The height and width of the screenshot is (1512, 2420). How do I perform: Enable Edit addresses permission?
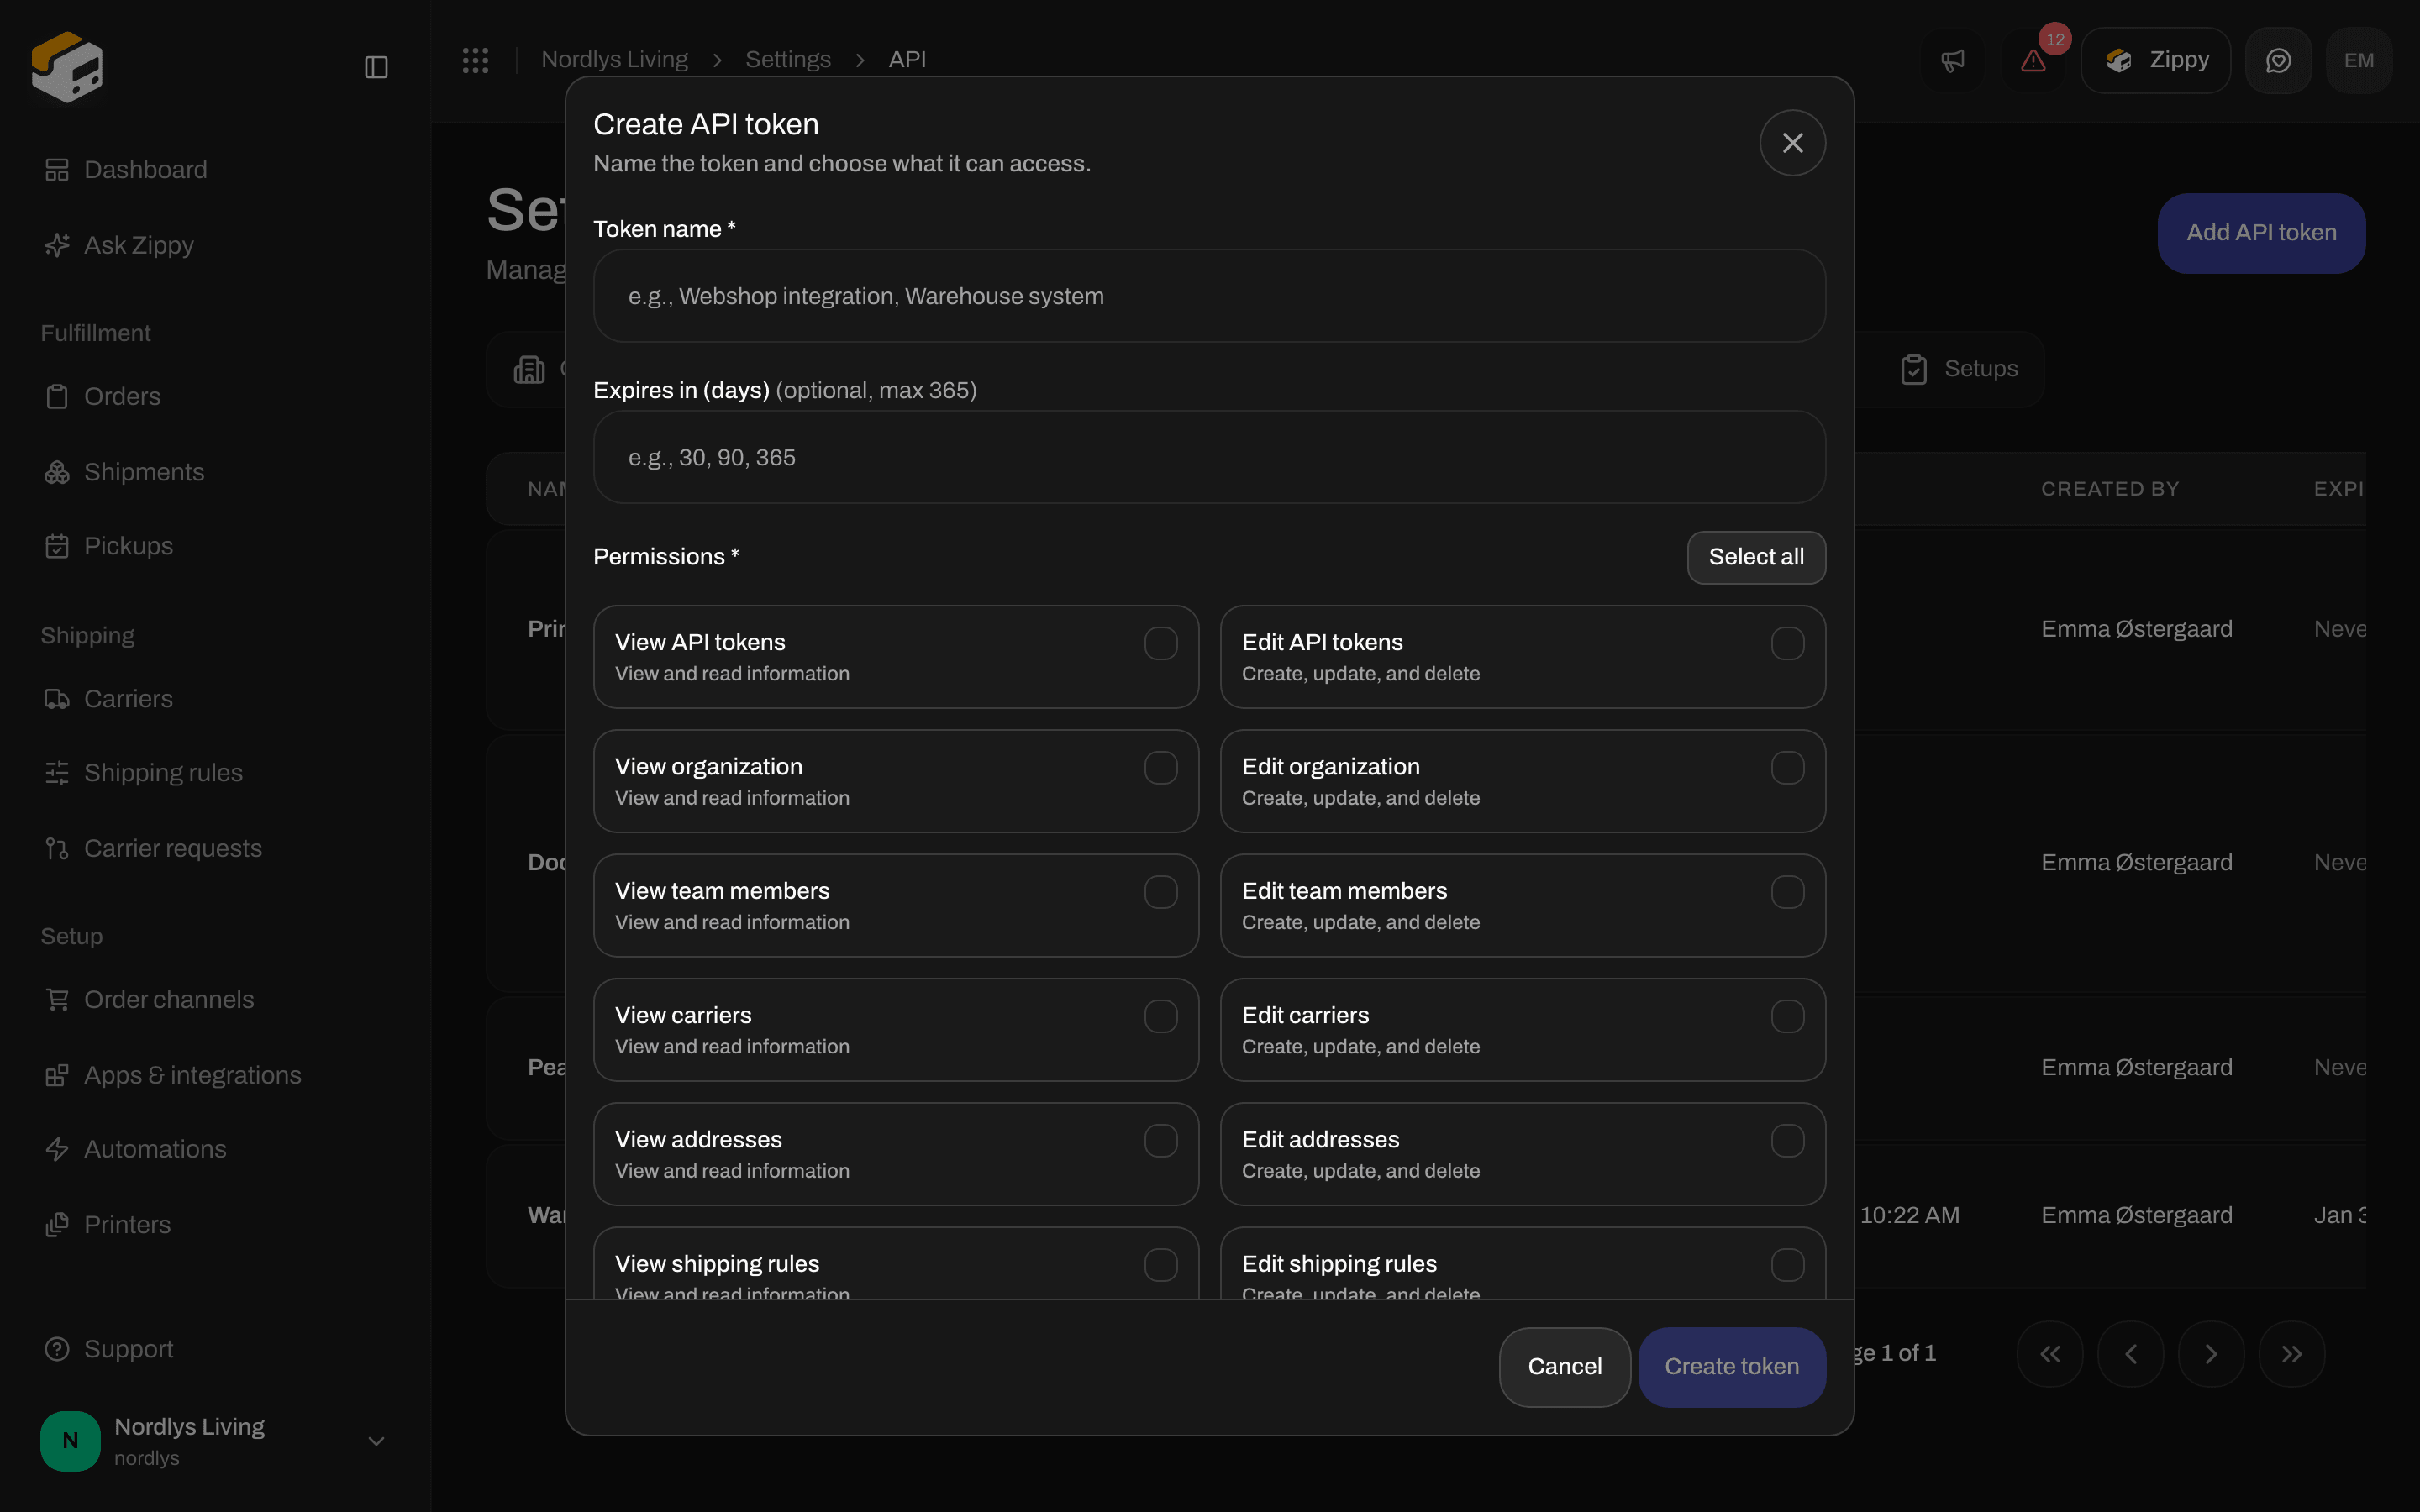[x=1787, y=1140]
